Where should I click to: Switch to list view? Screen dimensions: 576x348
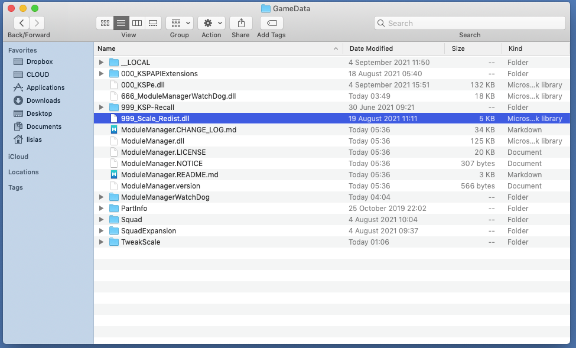point(121,23)
